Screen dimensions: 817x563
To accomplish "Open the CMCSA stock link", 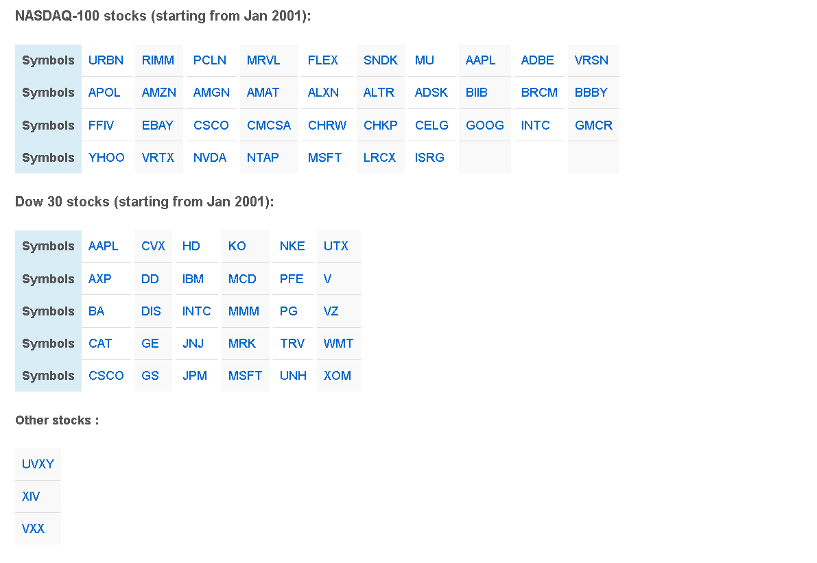I will [x=269, y=125].
